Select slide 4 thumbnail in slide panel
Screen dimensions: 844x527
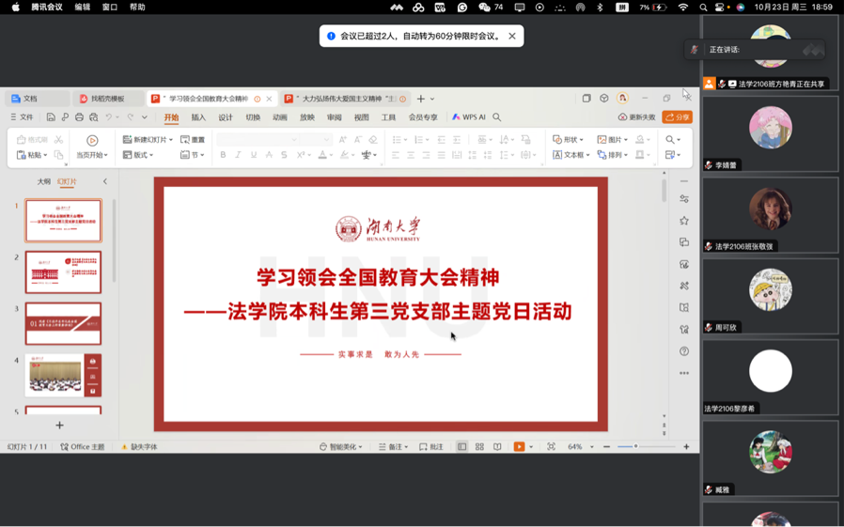click(x=63, y=375)
